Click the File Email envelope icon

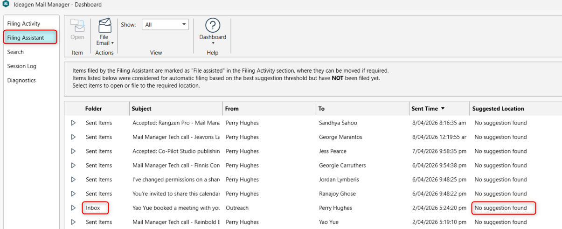pos(104,25)
